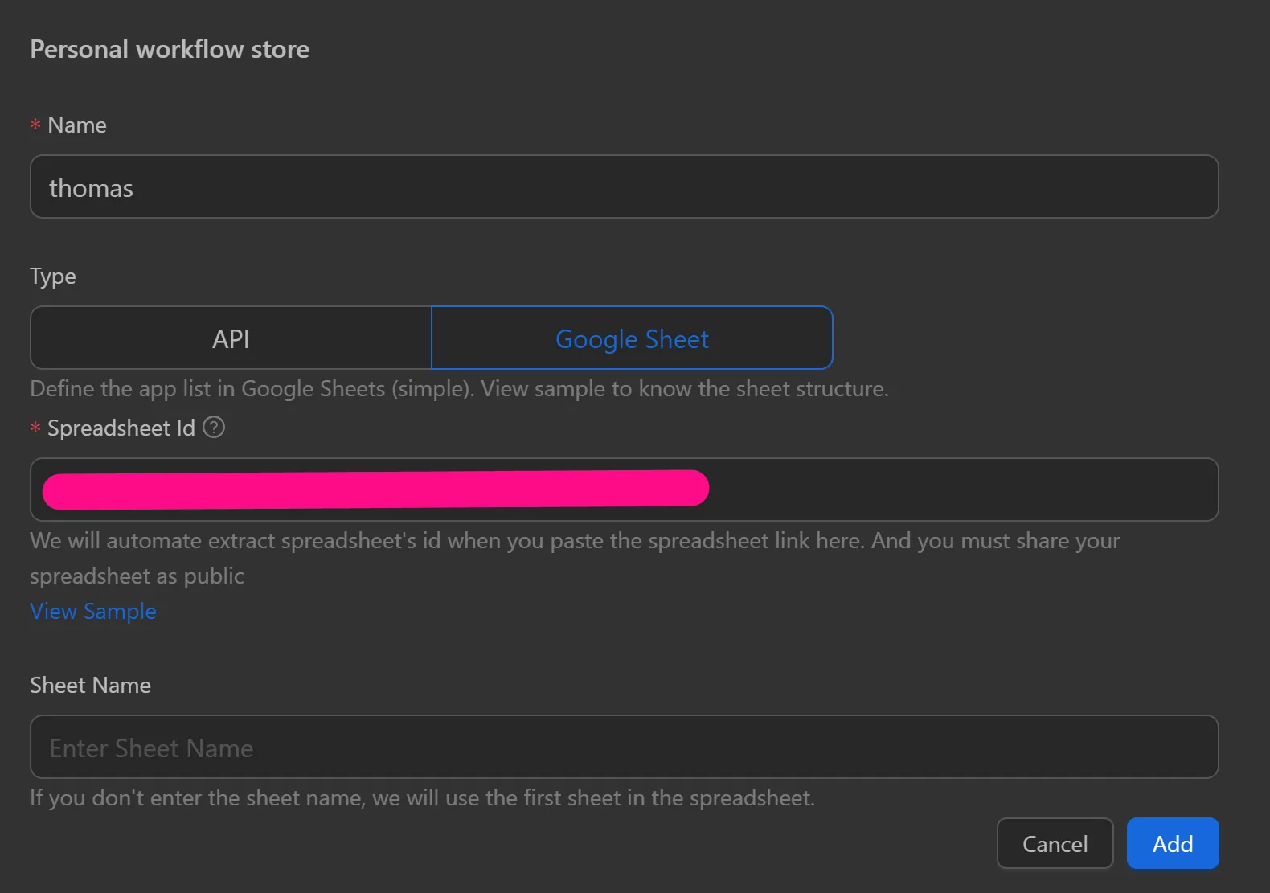Click the 'If you don't enter' hint text
Image resolution: width=1270 pixels, height=893 pixels.
(422, 798)
